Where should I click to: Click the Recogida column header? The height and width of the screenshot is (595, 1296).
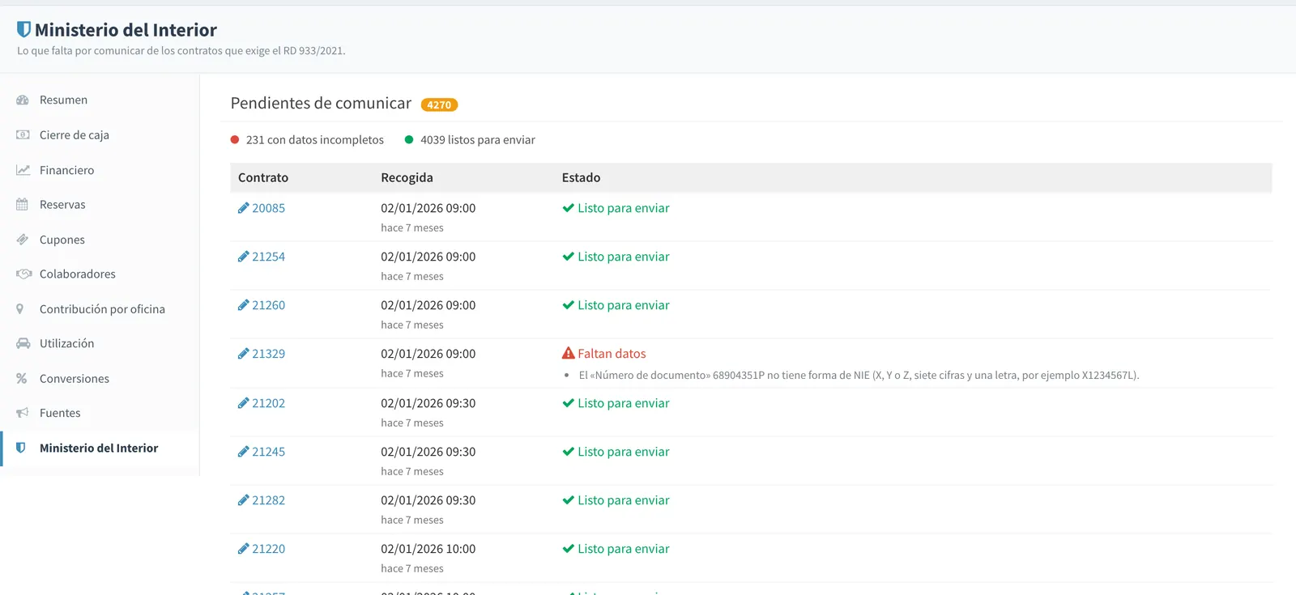coord(407,178)
